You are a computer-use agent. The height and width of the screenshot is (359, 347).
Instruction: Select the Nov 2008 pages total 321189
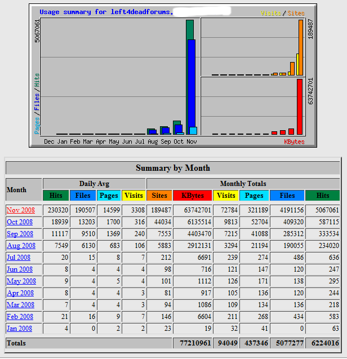pos(258,210)
